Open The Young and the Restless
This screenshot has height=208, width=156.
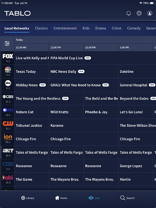point(49,99)
